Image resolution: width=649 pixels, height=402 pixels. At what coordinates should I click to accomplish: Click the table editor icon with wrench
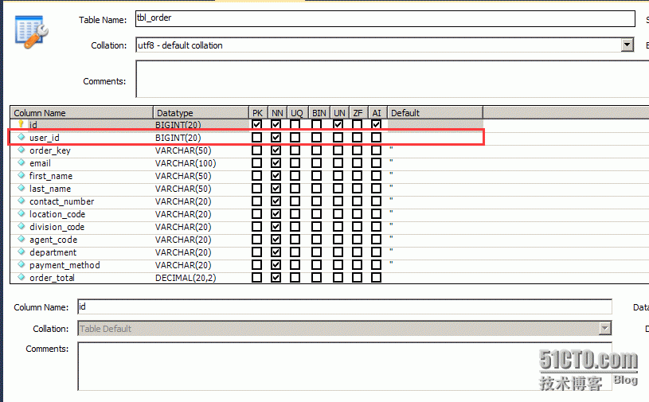coord(32,31)
